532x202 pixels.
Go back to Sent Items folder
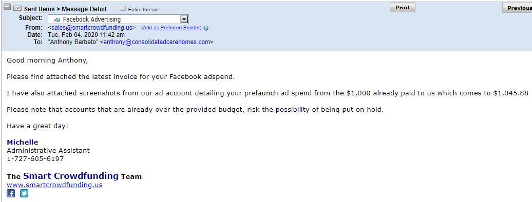pyautogui.click(x=40, y=9)
